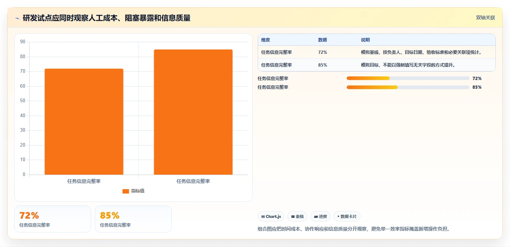The height and width of the screenshot is (247, 510).
Task: Click the 72% data card
Action: [x=52, y=219]
